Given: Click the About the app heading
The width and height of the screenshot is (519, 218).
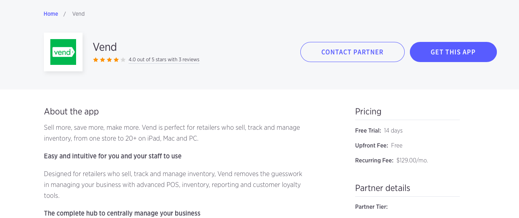Looking at the screenshot, I should coord(71,112).
